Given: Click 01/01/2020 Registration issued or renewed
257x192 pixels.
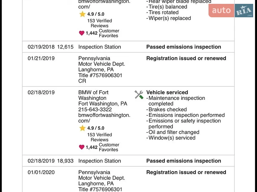Looking at the screenshot, I should pyautogui.click(x=186, y=172).
